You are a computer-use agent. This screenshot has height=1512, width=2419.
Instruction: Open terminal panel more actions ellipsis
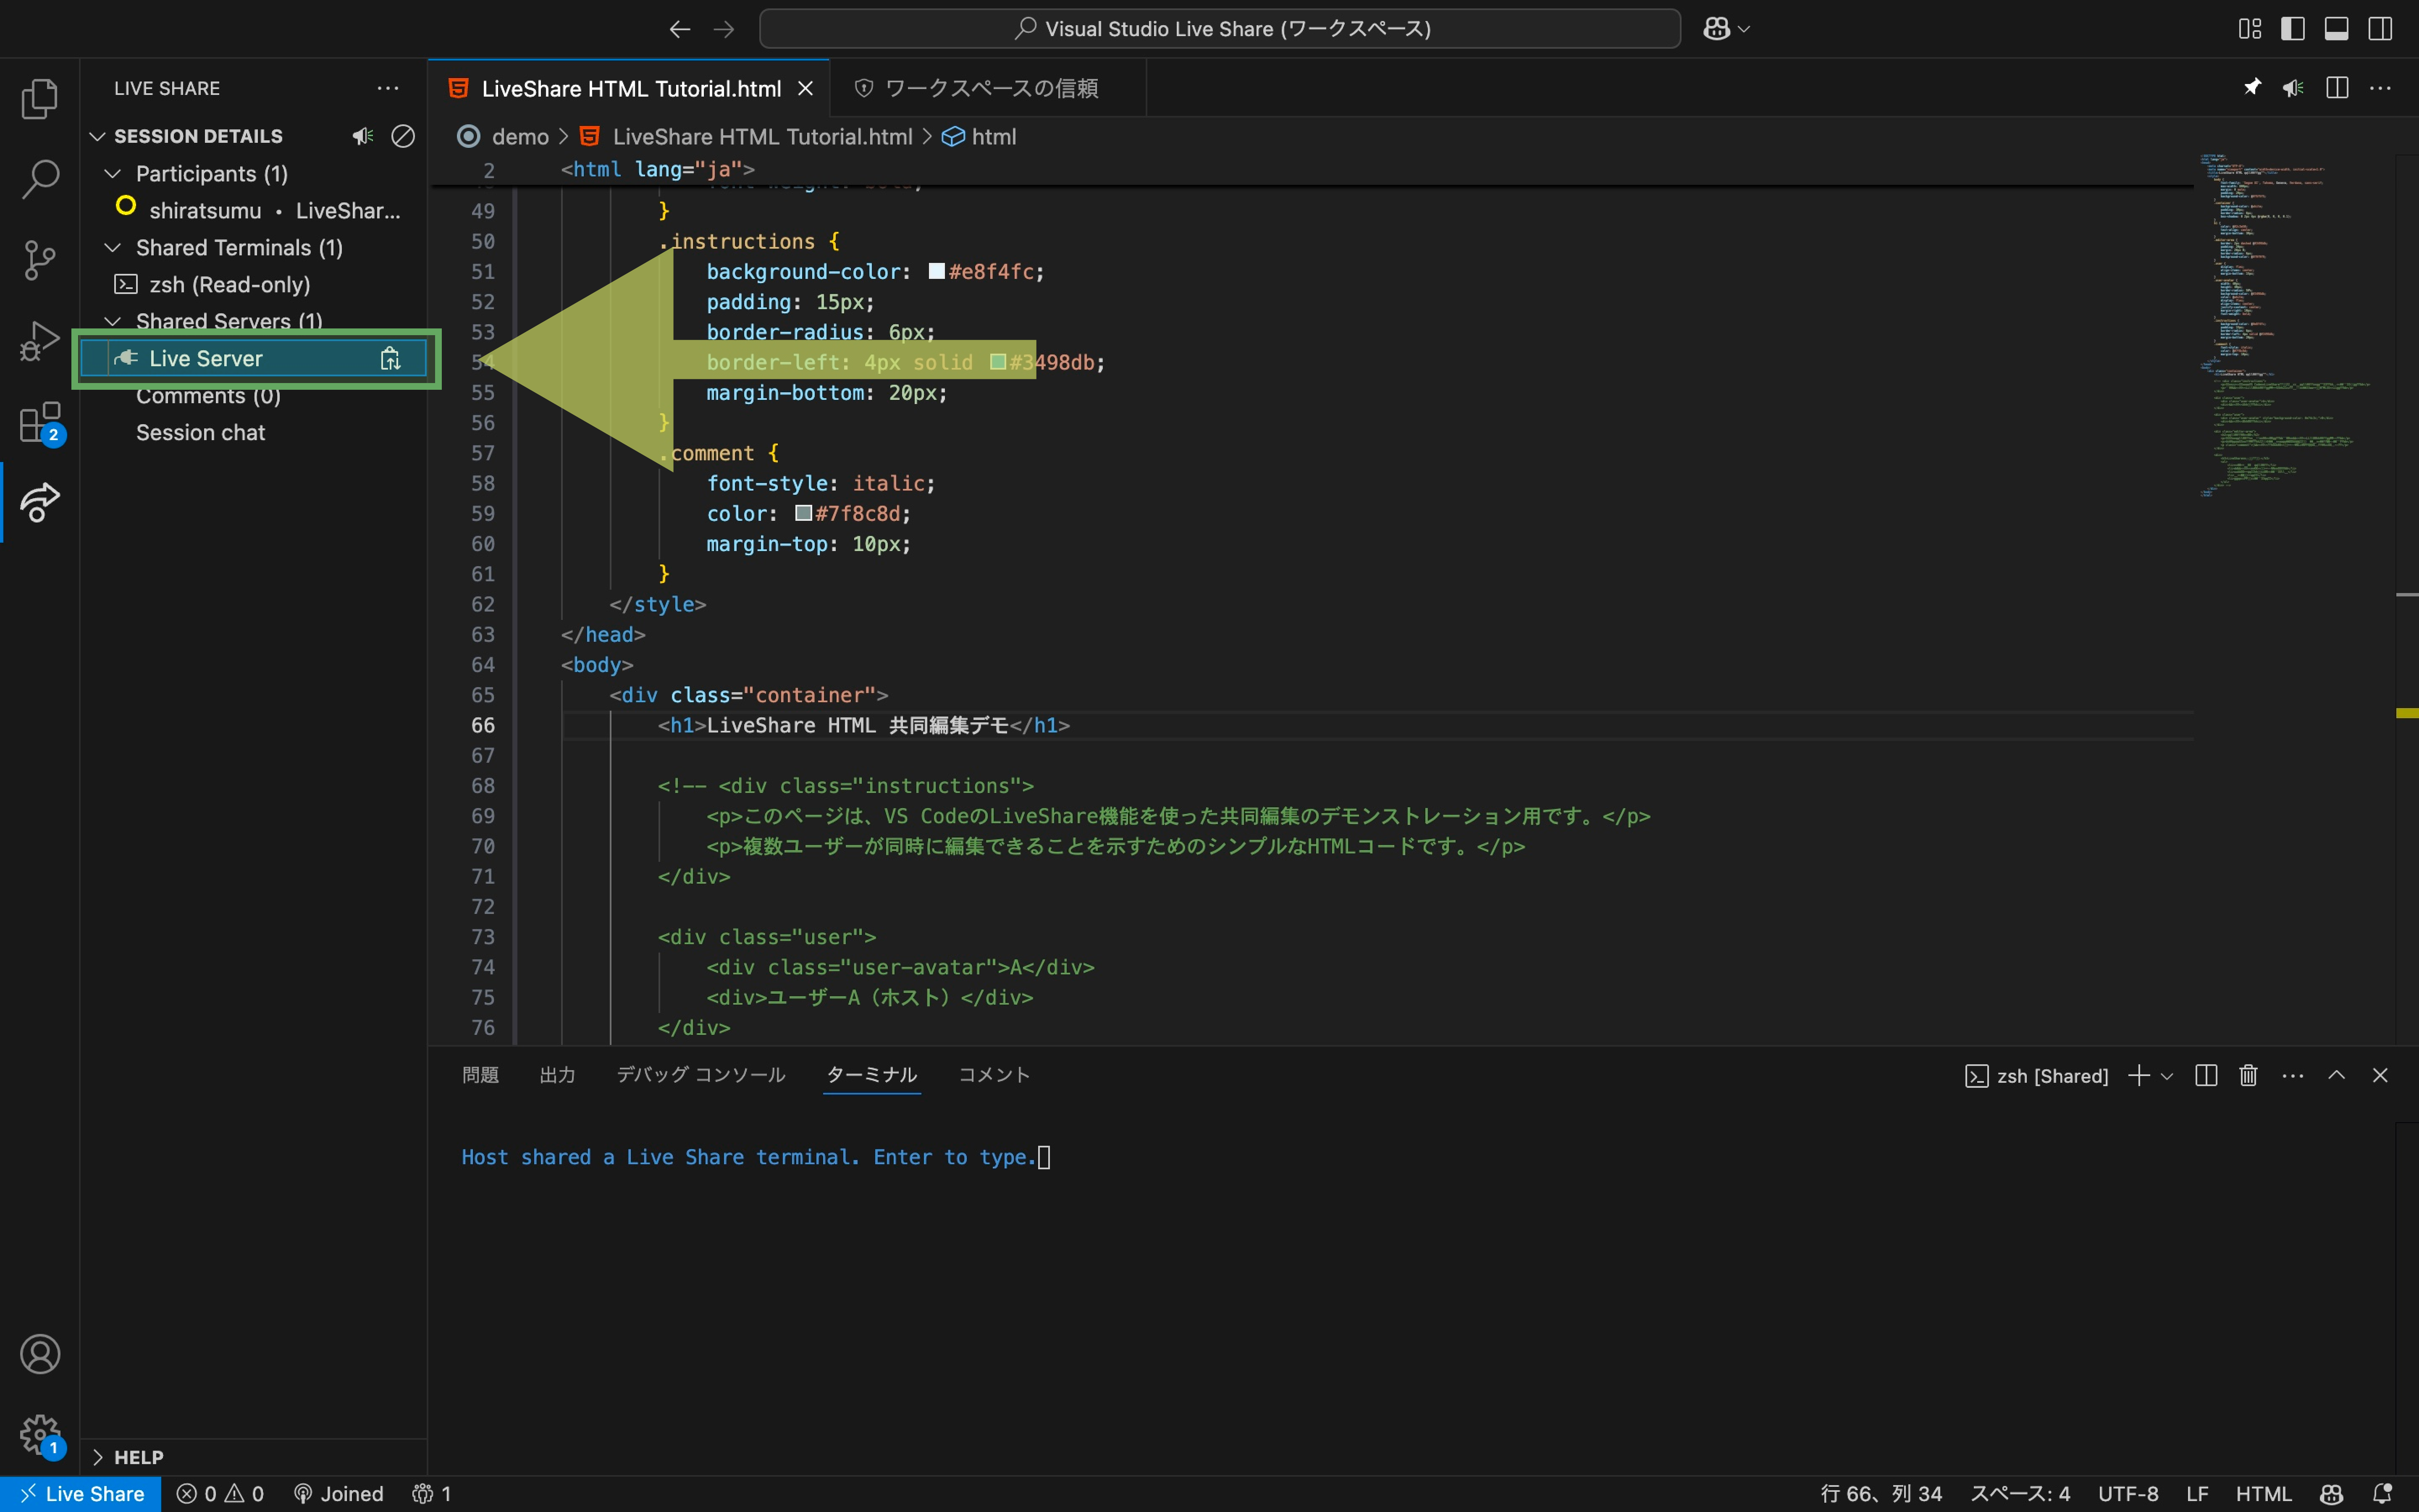coord(2293,1075)
